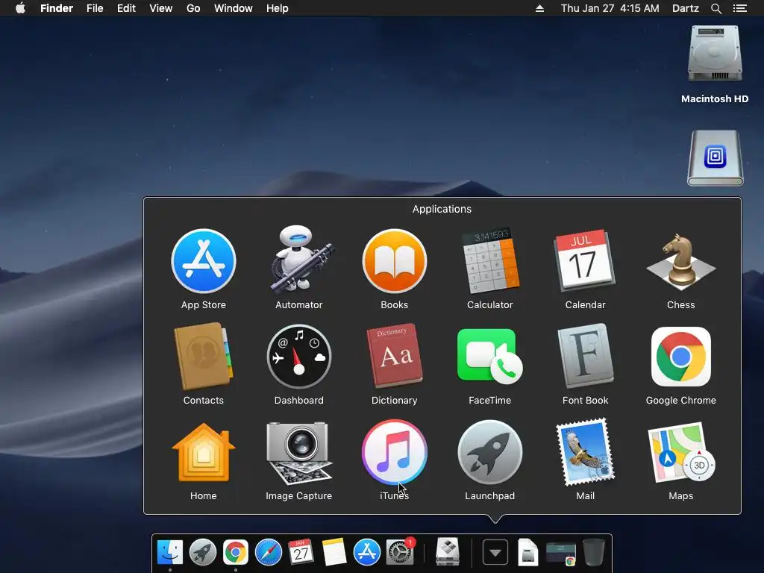Click the eject icon in the menu bar
Viewport: 764px width, 573px height.
[x=540, y=8]
